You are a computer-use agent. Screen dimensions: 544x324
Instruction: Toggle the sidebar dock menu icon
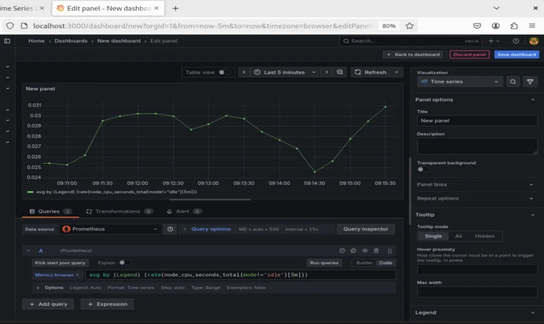7,41
